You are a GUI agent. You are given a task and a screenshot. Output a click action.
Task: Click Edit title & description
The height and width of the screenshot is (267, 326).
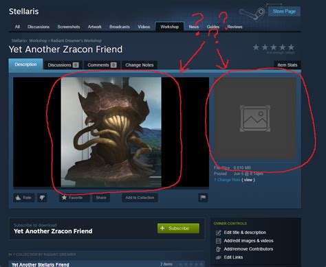click(x=245, y=233)
